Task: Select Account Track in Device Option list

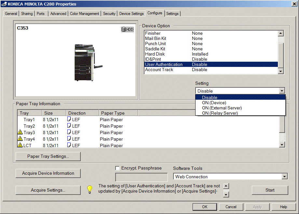Action: (159, 69)
